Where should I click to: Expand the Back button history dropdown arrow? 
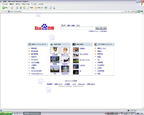coord(9,8)
